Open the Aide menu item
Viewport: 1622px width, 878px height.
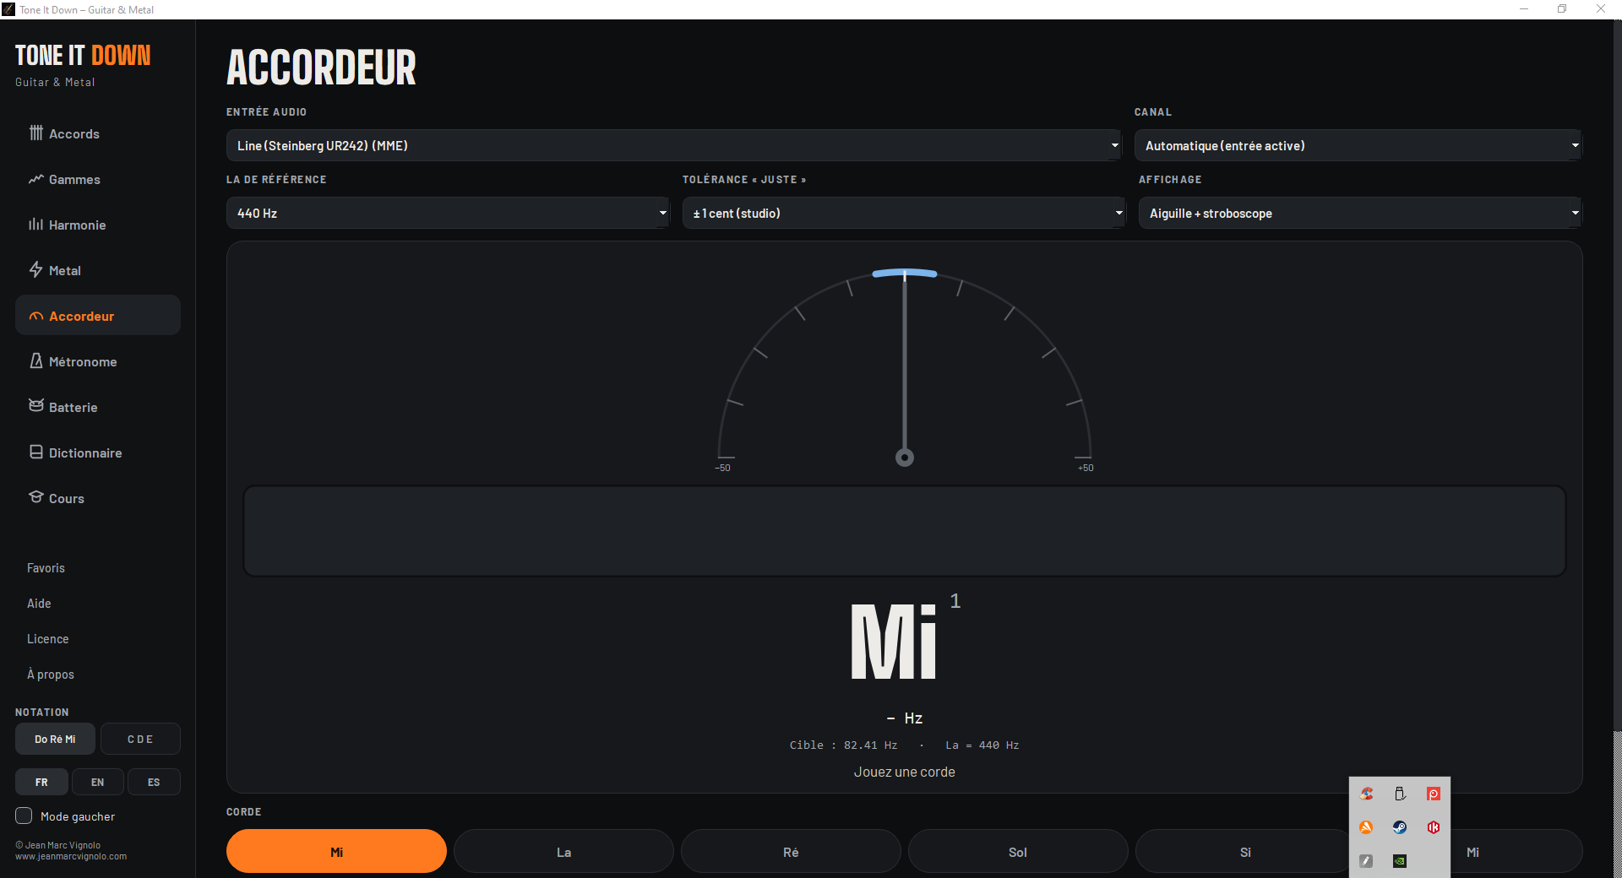click(x=39, y=604)
